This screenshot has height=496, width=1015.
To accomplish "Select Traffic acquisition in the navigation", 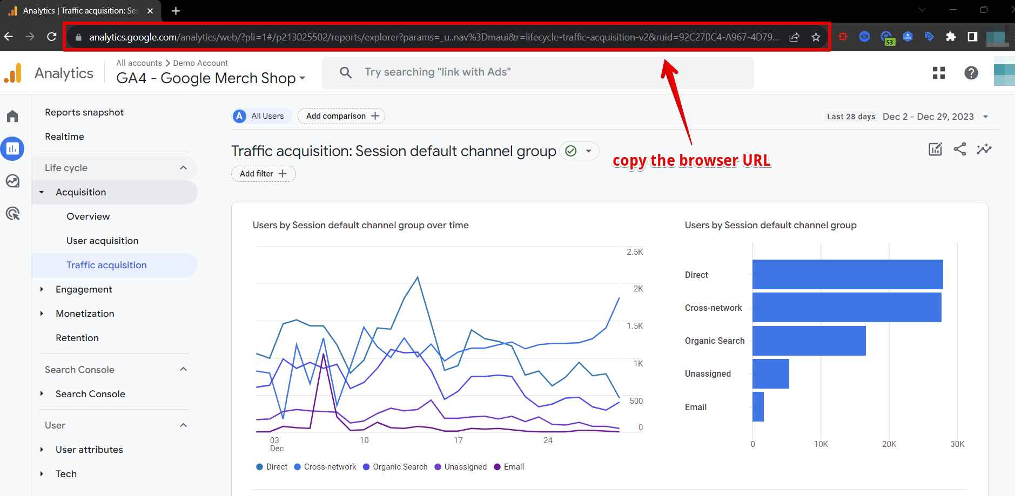I will coord(106,264).
